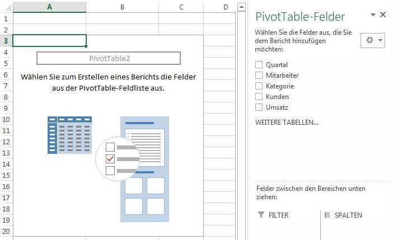
Task: Select cell B2
Action: [x=122, y=30]
